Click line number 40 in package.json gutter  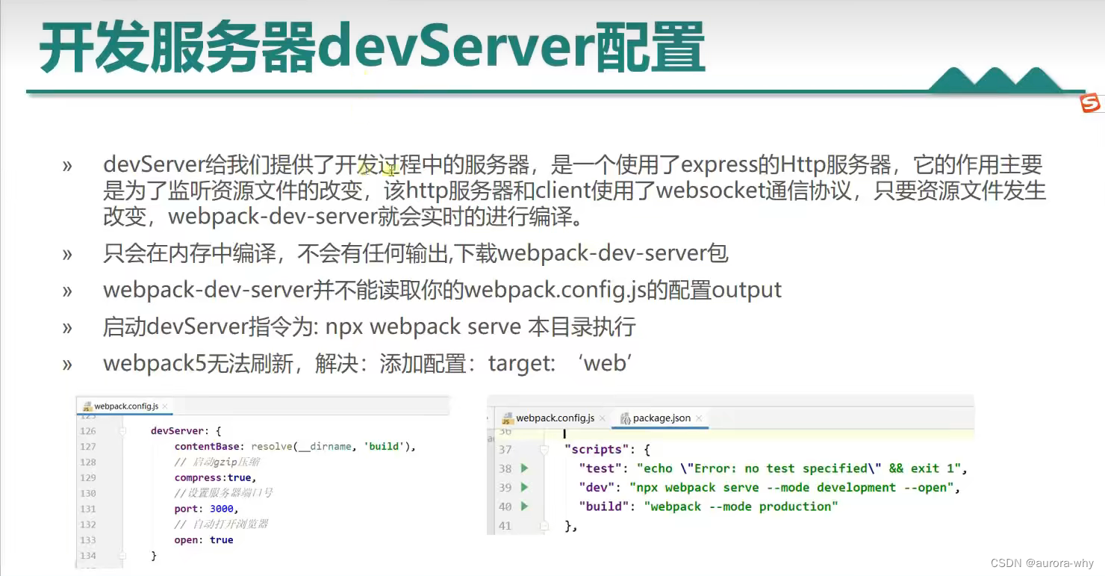505,506
